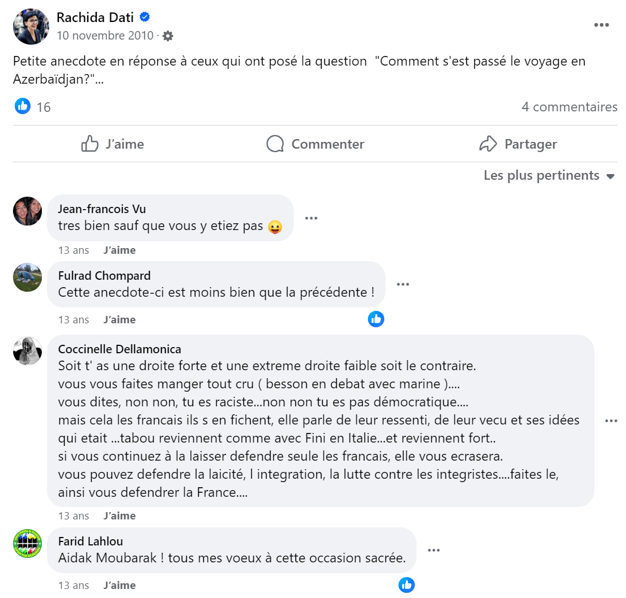The height and width of the screenshot is (598, 626).
Task: Click the 10 novembre 2010 timestamp
Action: [105, 36]
